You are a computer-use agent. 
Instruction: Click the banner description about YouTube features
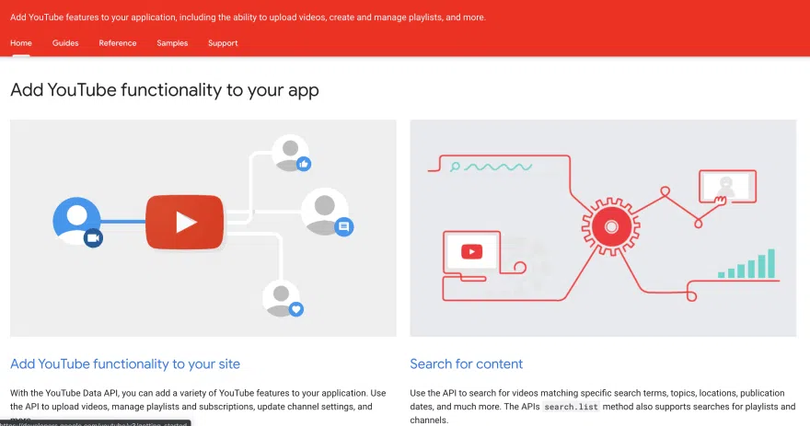(248, 17)
